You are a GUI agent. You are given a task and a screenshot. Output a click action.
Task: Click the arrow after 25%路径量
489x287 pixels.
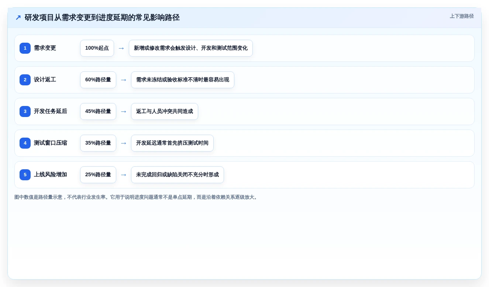click(x=124, y=175)
